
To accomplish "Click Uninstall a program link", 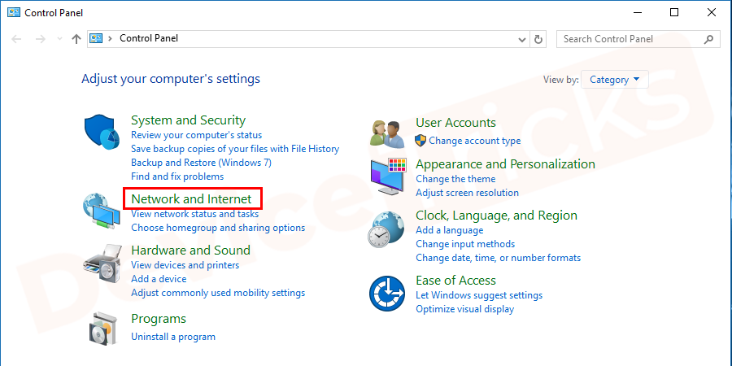I will (x=173, y=337).
